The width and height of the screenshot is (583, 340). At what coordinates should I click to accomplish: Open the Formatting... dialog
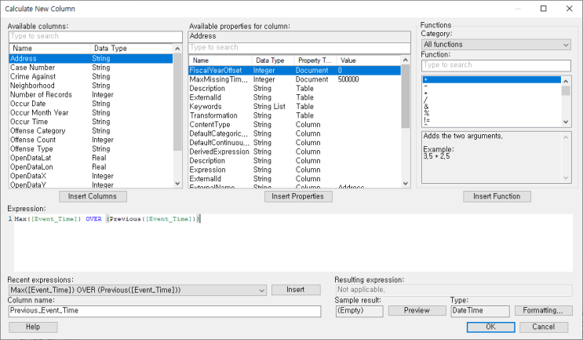tap(543, 311)
